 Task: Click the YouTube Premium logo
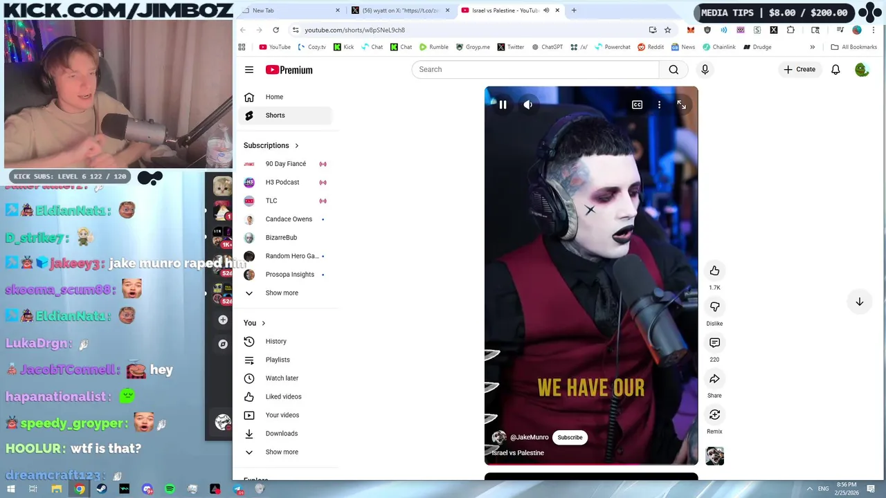click(x=289, y=70)
